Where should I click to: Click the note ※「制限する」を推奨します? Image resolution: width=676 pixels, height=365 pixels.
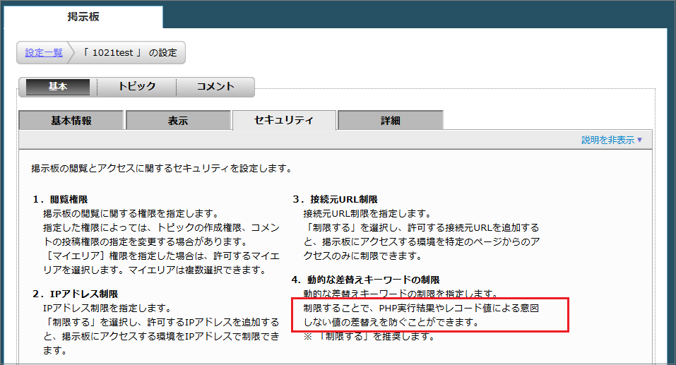(368, 336)
